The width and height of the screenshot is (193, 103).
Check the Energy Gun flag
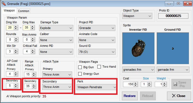coord(80,74)
